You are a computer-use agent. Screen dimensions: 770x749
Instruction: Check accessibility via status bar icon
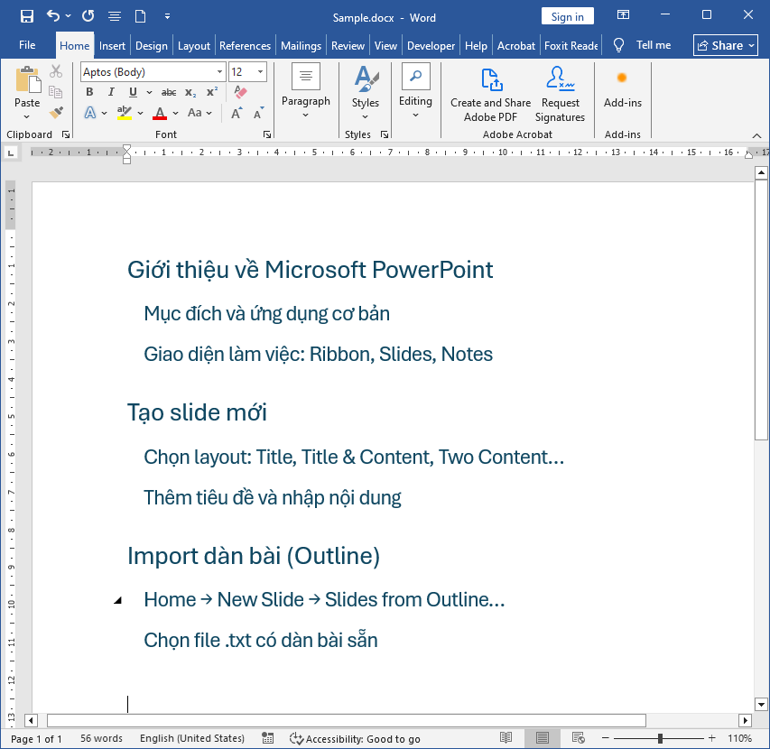[298, 738]
